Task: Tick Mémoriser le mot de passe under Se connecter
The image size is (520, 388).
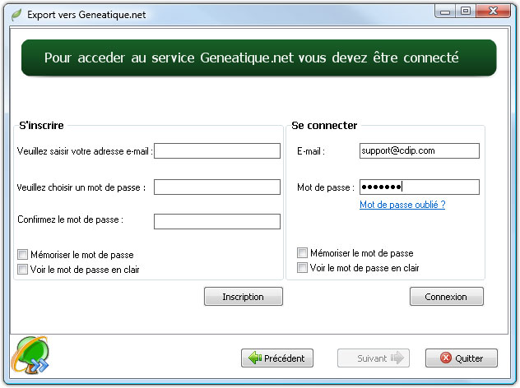Action: [x=302, y=253]
